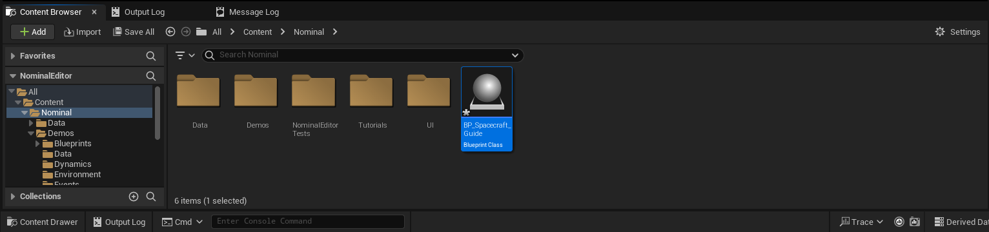Click Save All disk icon

(x=117, y=32)
